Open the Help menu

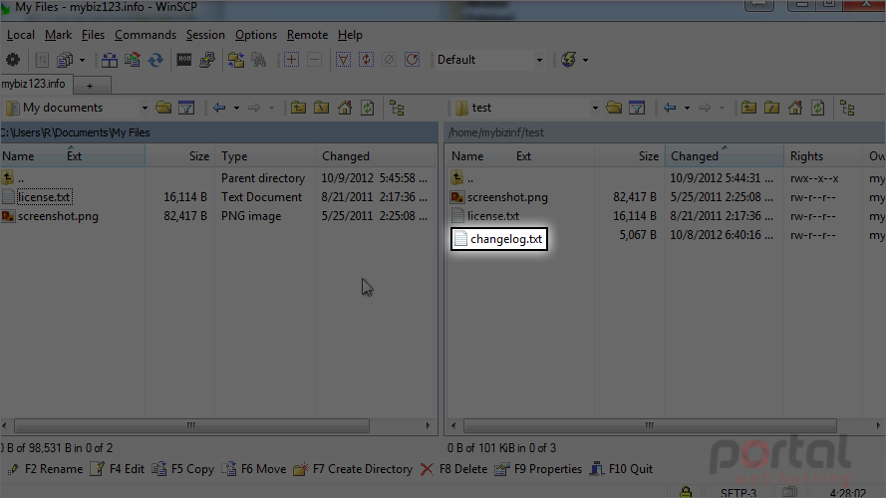tap(350, 35)
